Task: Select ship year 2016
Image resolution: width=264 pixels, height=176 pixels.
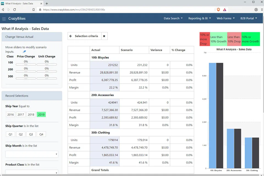Action: pos(10,114)
